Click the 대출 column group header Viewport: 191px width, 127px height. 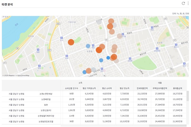[x=160, y=83]
